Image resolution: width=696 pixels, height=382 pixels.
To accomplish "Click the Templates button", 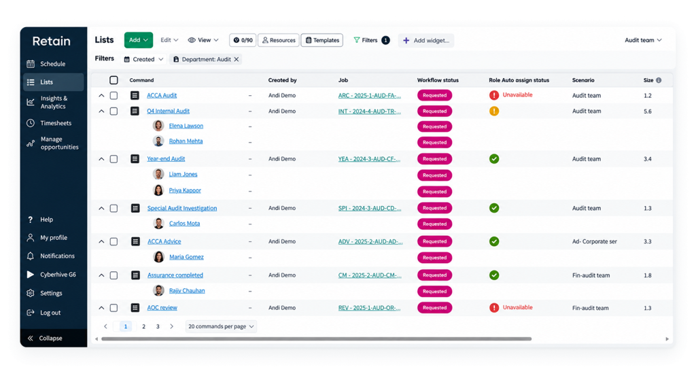I will pyautogui.click(x=321, y=40).
